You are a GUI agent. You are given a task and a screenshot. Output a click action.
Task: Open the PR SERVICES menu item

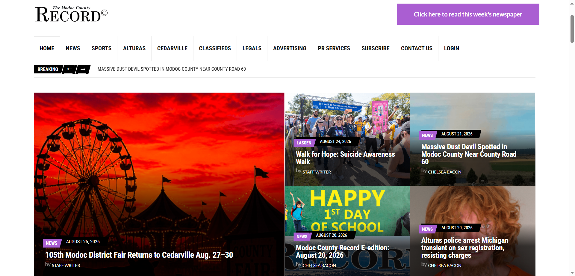[x=334, y=49]
